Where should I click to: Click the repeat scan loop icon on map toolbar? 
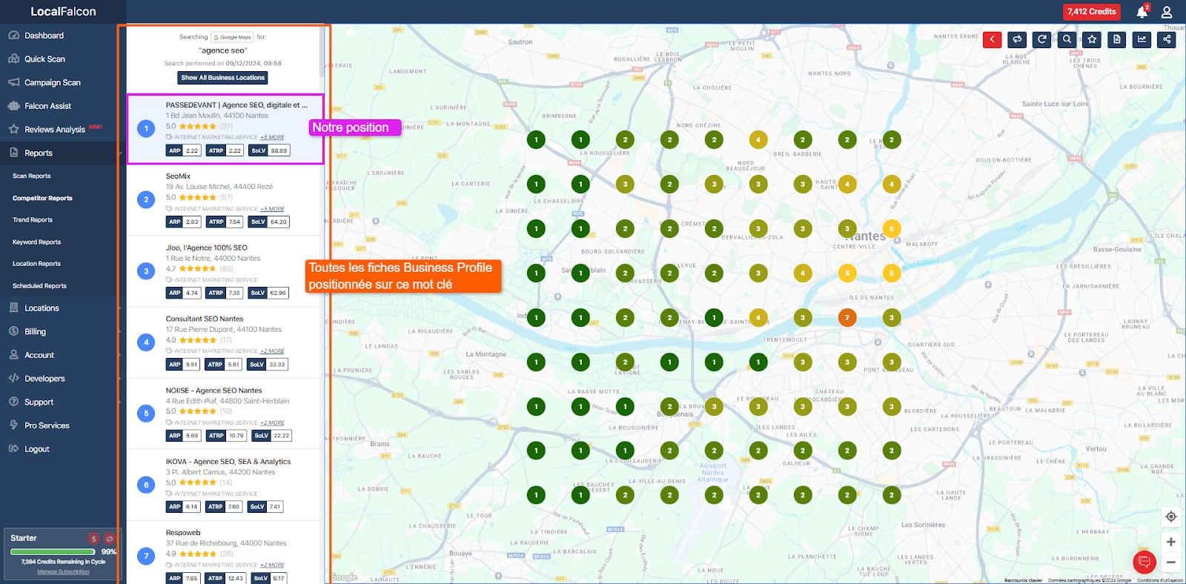pyautogui.click(x=1017, y=39)
